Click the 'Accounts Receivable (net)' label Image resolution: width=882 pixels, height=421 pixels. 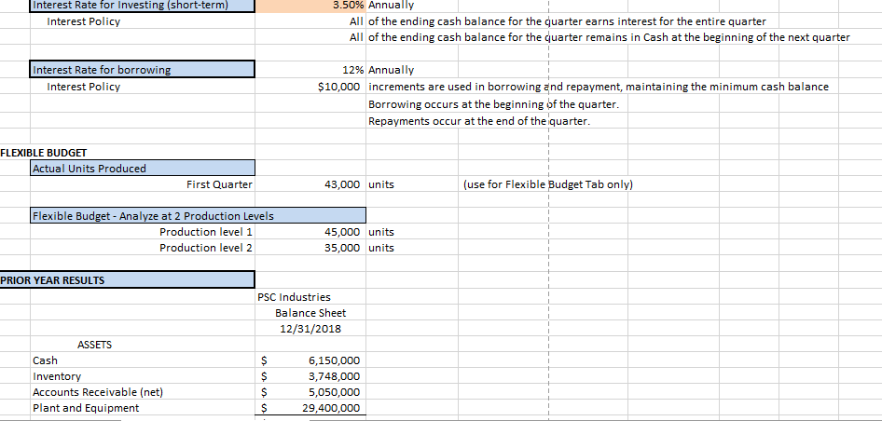(x=98, y=392)
